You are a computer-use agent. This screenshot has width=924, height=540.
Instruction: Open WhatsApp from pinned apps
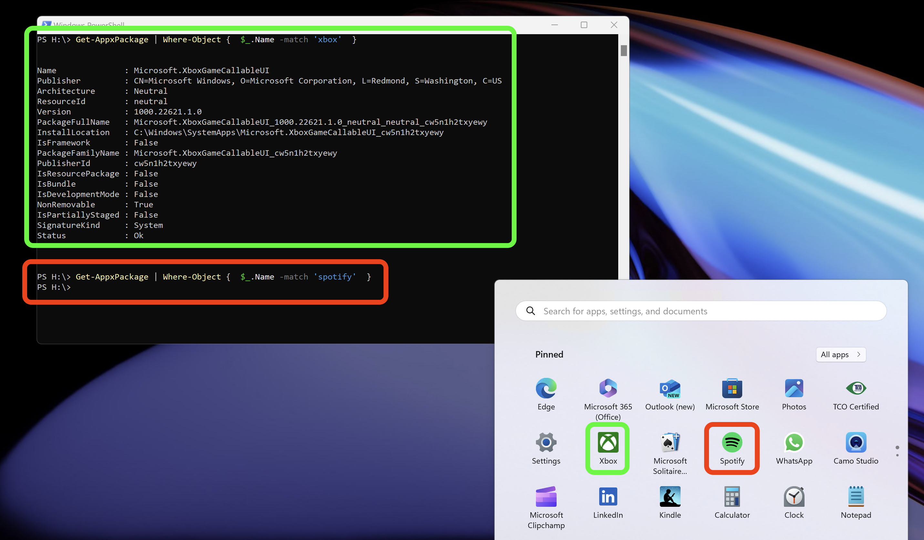[x=794, y=448]
